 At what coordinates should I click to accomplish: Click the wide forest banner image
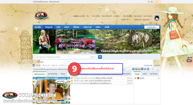coord(97,42)
